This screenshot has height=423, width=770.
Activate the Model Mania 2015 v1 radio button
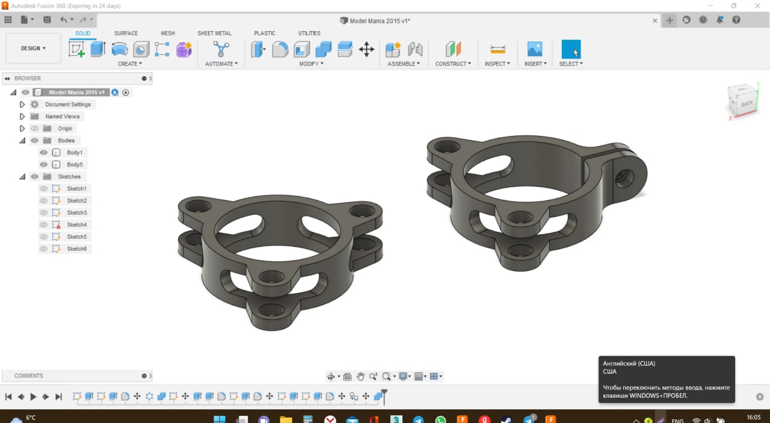126,93
